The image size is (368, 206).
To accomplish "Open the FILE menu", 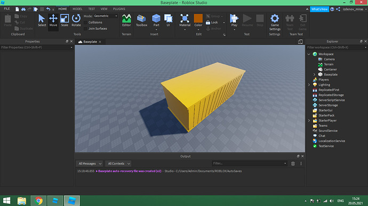I will pyautogui.click(x=7, y=9).
